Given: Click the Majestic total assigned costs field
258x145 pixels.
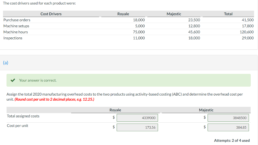Looking at the screenshot, I should click(228, 118).
